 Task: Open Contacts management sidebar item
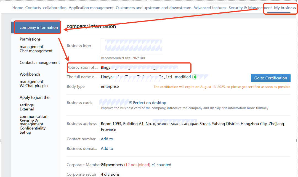click(x=40, y=63)
